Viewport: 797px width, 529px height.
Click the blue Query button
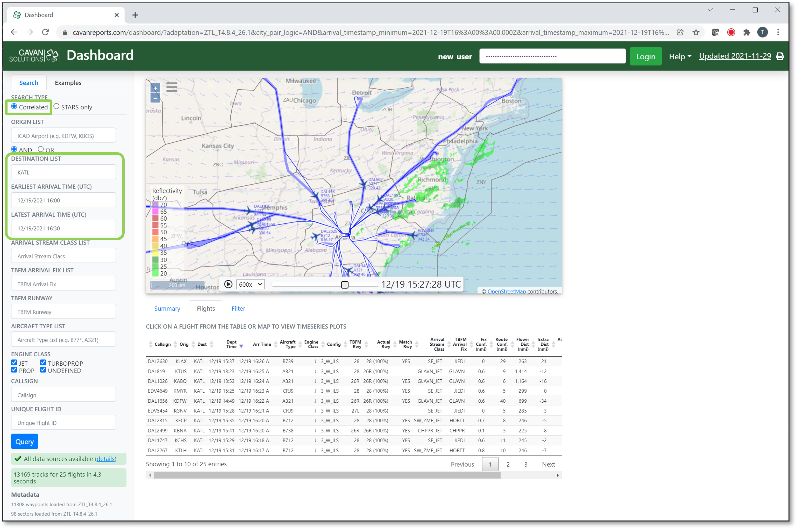click(x=24, y=441)
